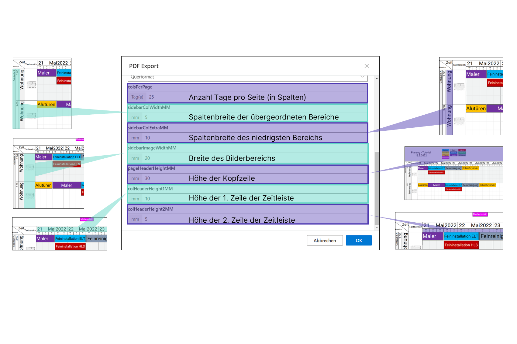Viewport: 517px width, 344px height.
Task: Close the PDF Export dialog
Action: 367,66
